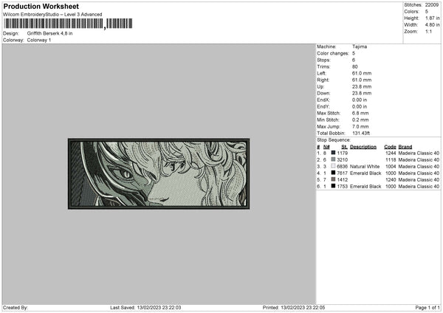
Task: Select the design name Griffith Berserk 4,8 in
Action: click(49, 33)
